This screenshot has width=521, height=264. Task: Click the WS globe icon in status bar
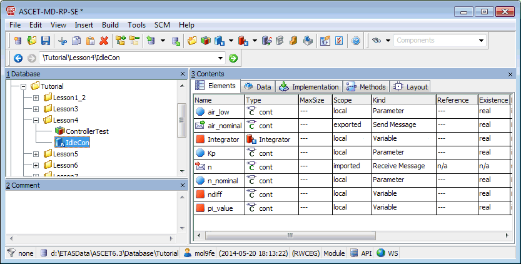381,253
